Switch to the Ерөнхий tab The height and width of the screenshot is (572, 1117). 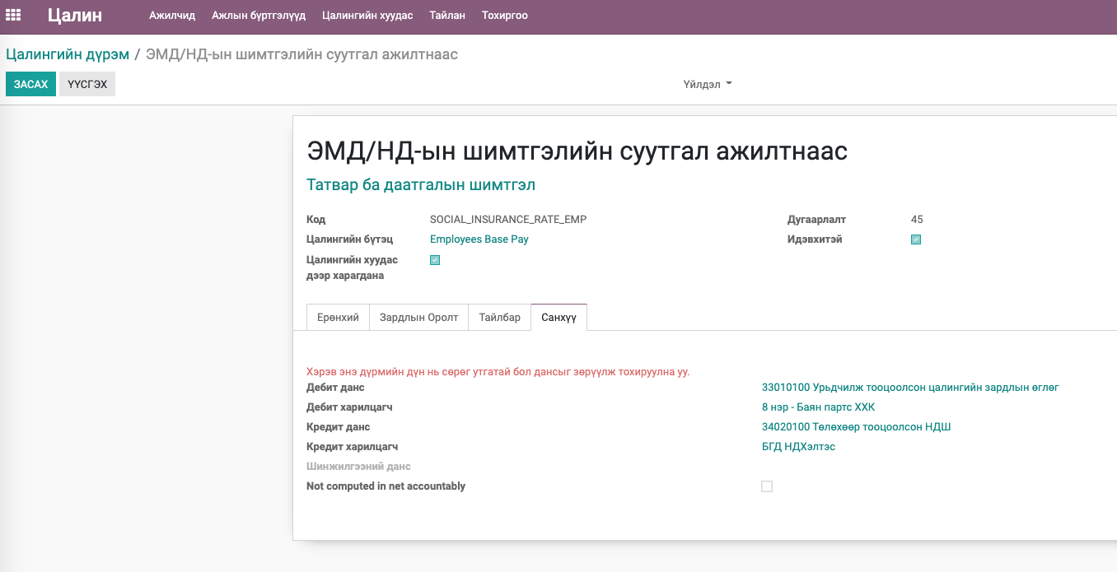pyautogui.click(x=338, y=318)
